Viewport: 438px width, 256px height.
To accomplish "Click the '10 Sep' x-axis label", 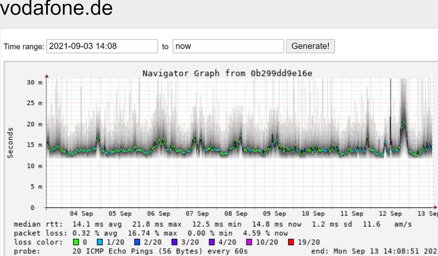I will point(313,214).
